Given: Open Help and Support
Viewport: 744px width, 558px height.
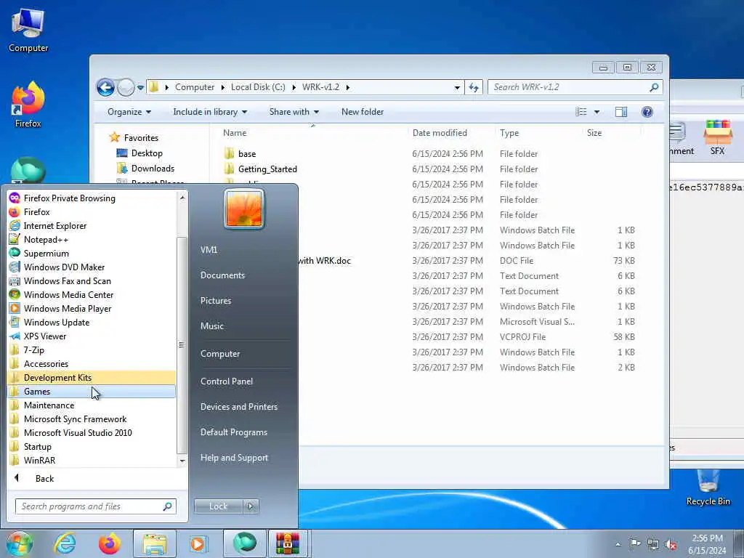Looking at the screenshot, I should [x=234, y=458].
